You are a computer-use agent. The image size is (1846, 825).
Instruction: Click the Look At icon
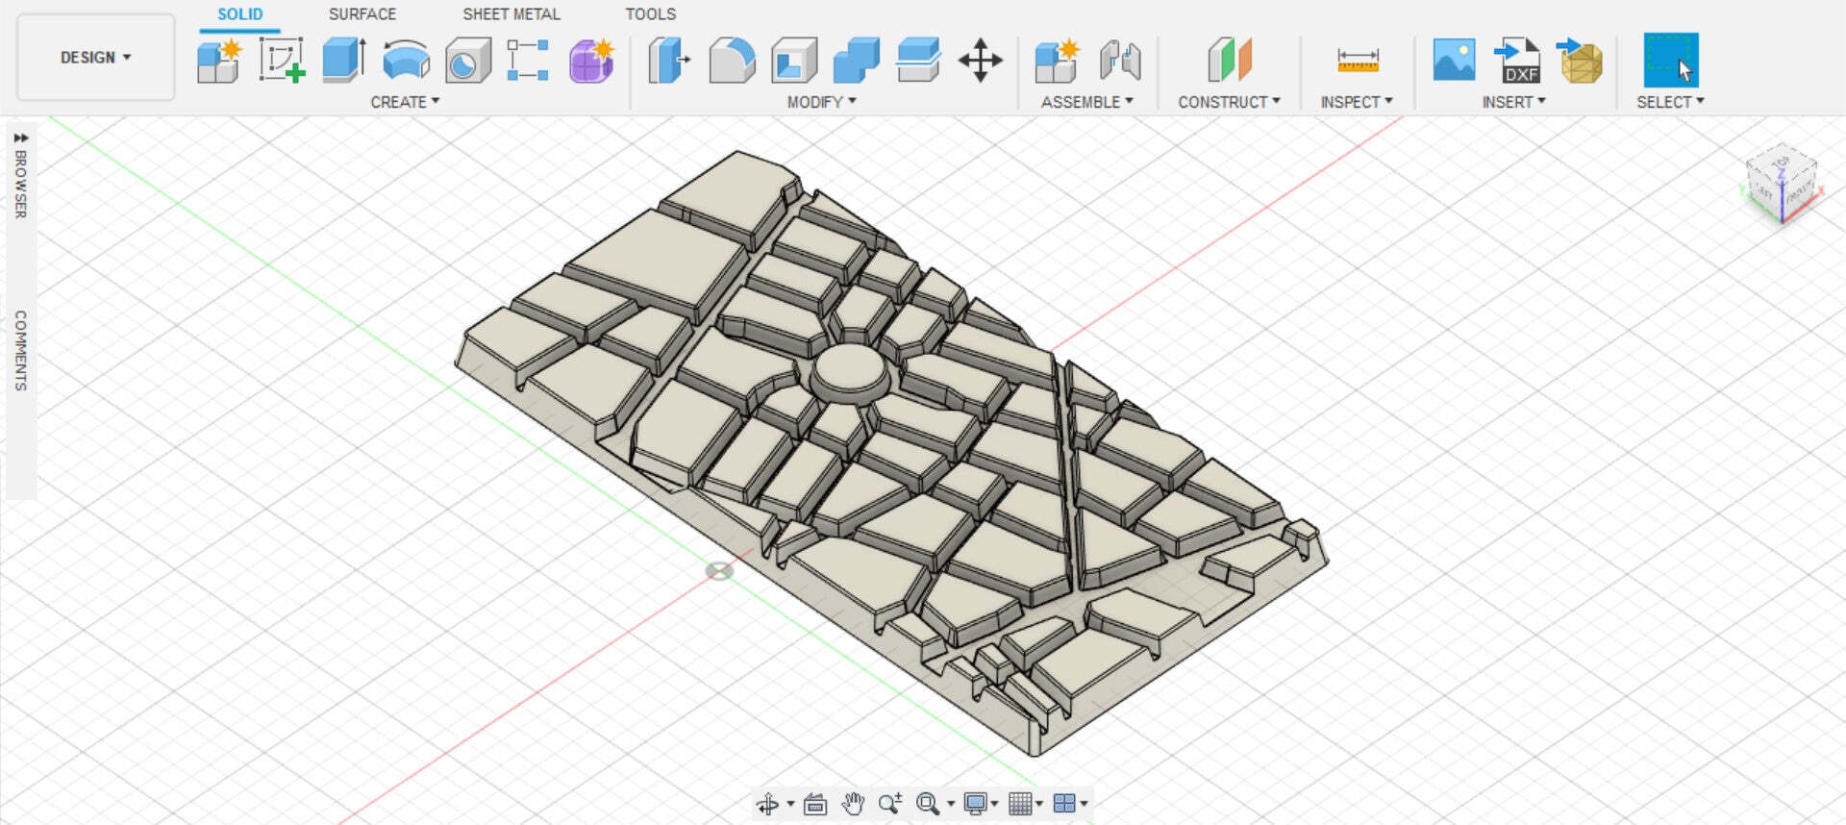pyautogui.click(x=815, y=804)
